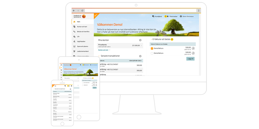The image size is (259, 129).
Task: Edit the unchecked Demofaktura with its pencil icon
Action: [193, 53]
